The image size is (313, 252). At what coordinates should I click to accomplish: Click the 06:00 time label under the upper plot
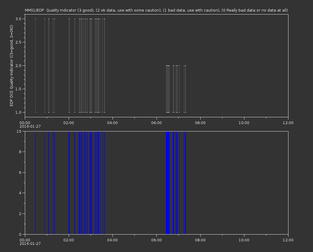[x=156, y=123]
